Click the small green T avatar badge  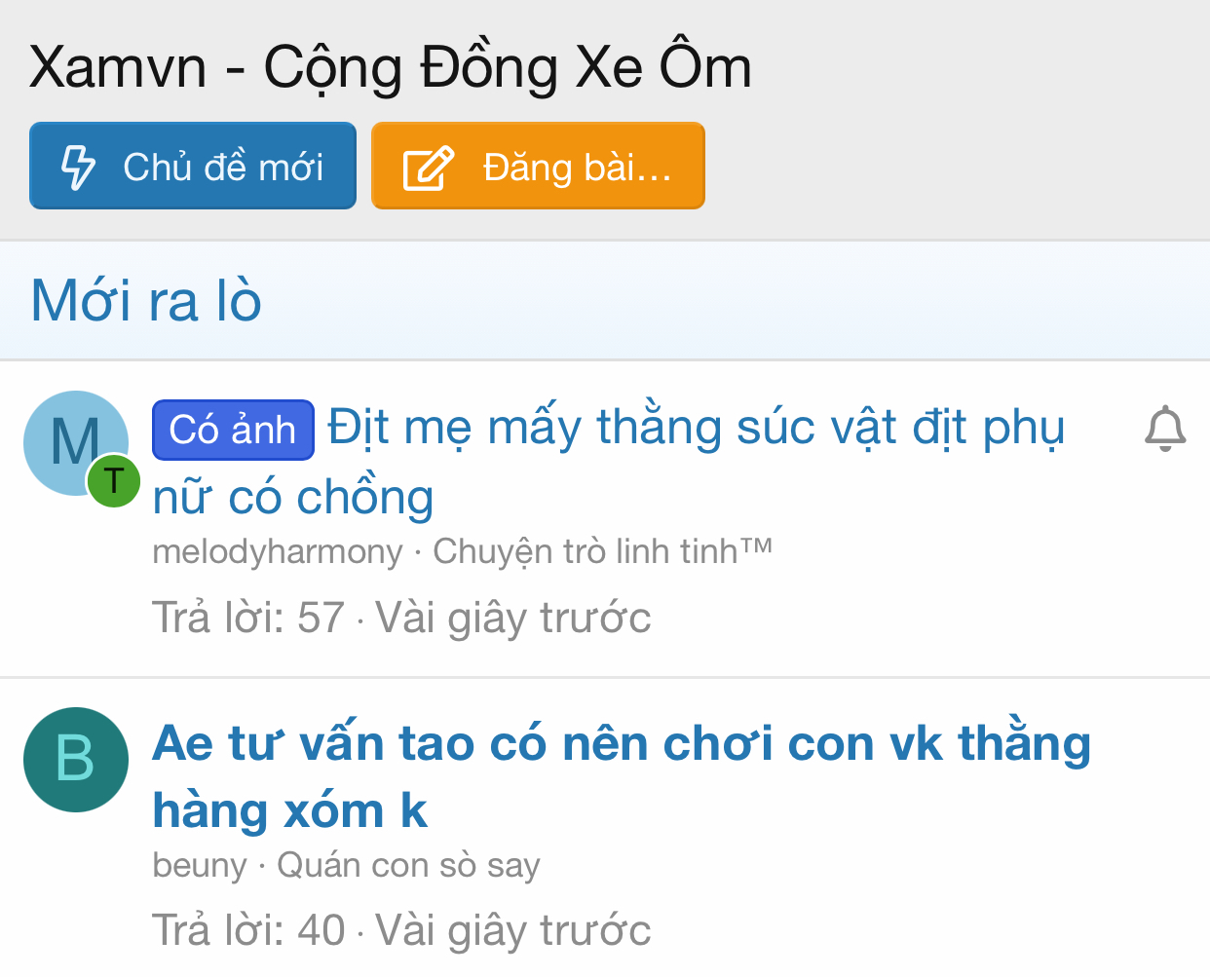click(x=114, y=481)
